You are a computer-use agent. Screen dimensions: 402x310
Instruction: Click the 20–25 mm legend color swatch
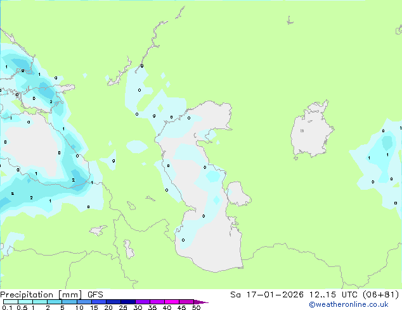tap(113, 302)
